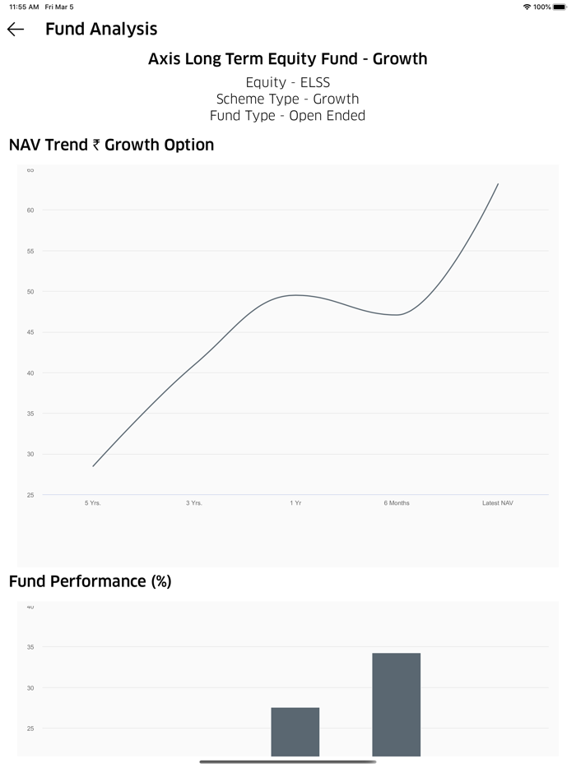
Task: Select the 5 Yrs. data point label
Action: 93,502
